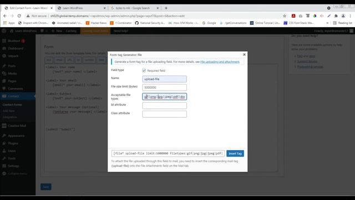355x200 pixels.
Task: Open the Users sidebar item
Action: point(12,151)
